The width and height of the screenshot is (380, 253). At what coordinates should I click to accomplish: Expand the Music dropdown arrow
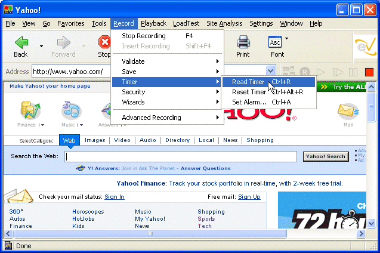[x=80, y=125]
